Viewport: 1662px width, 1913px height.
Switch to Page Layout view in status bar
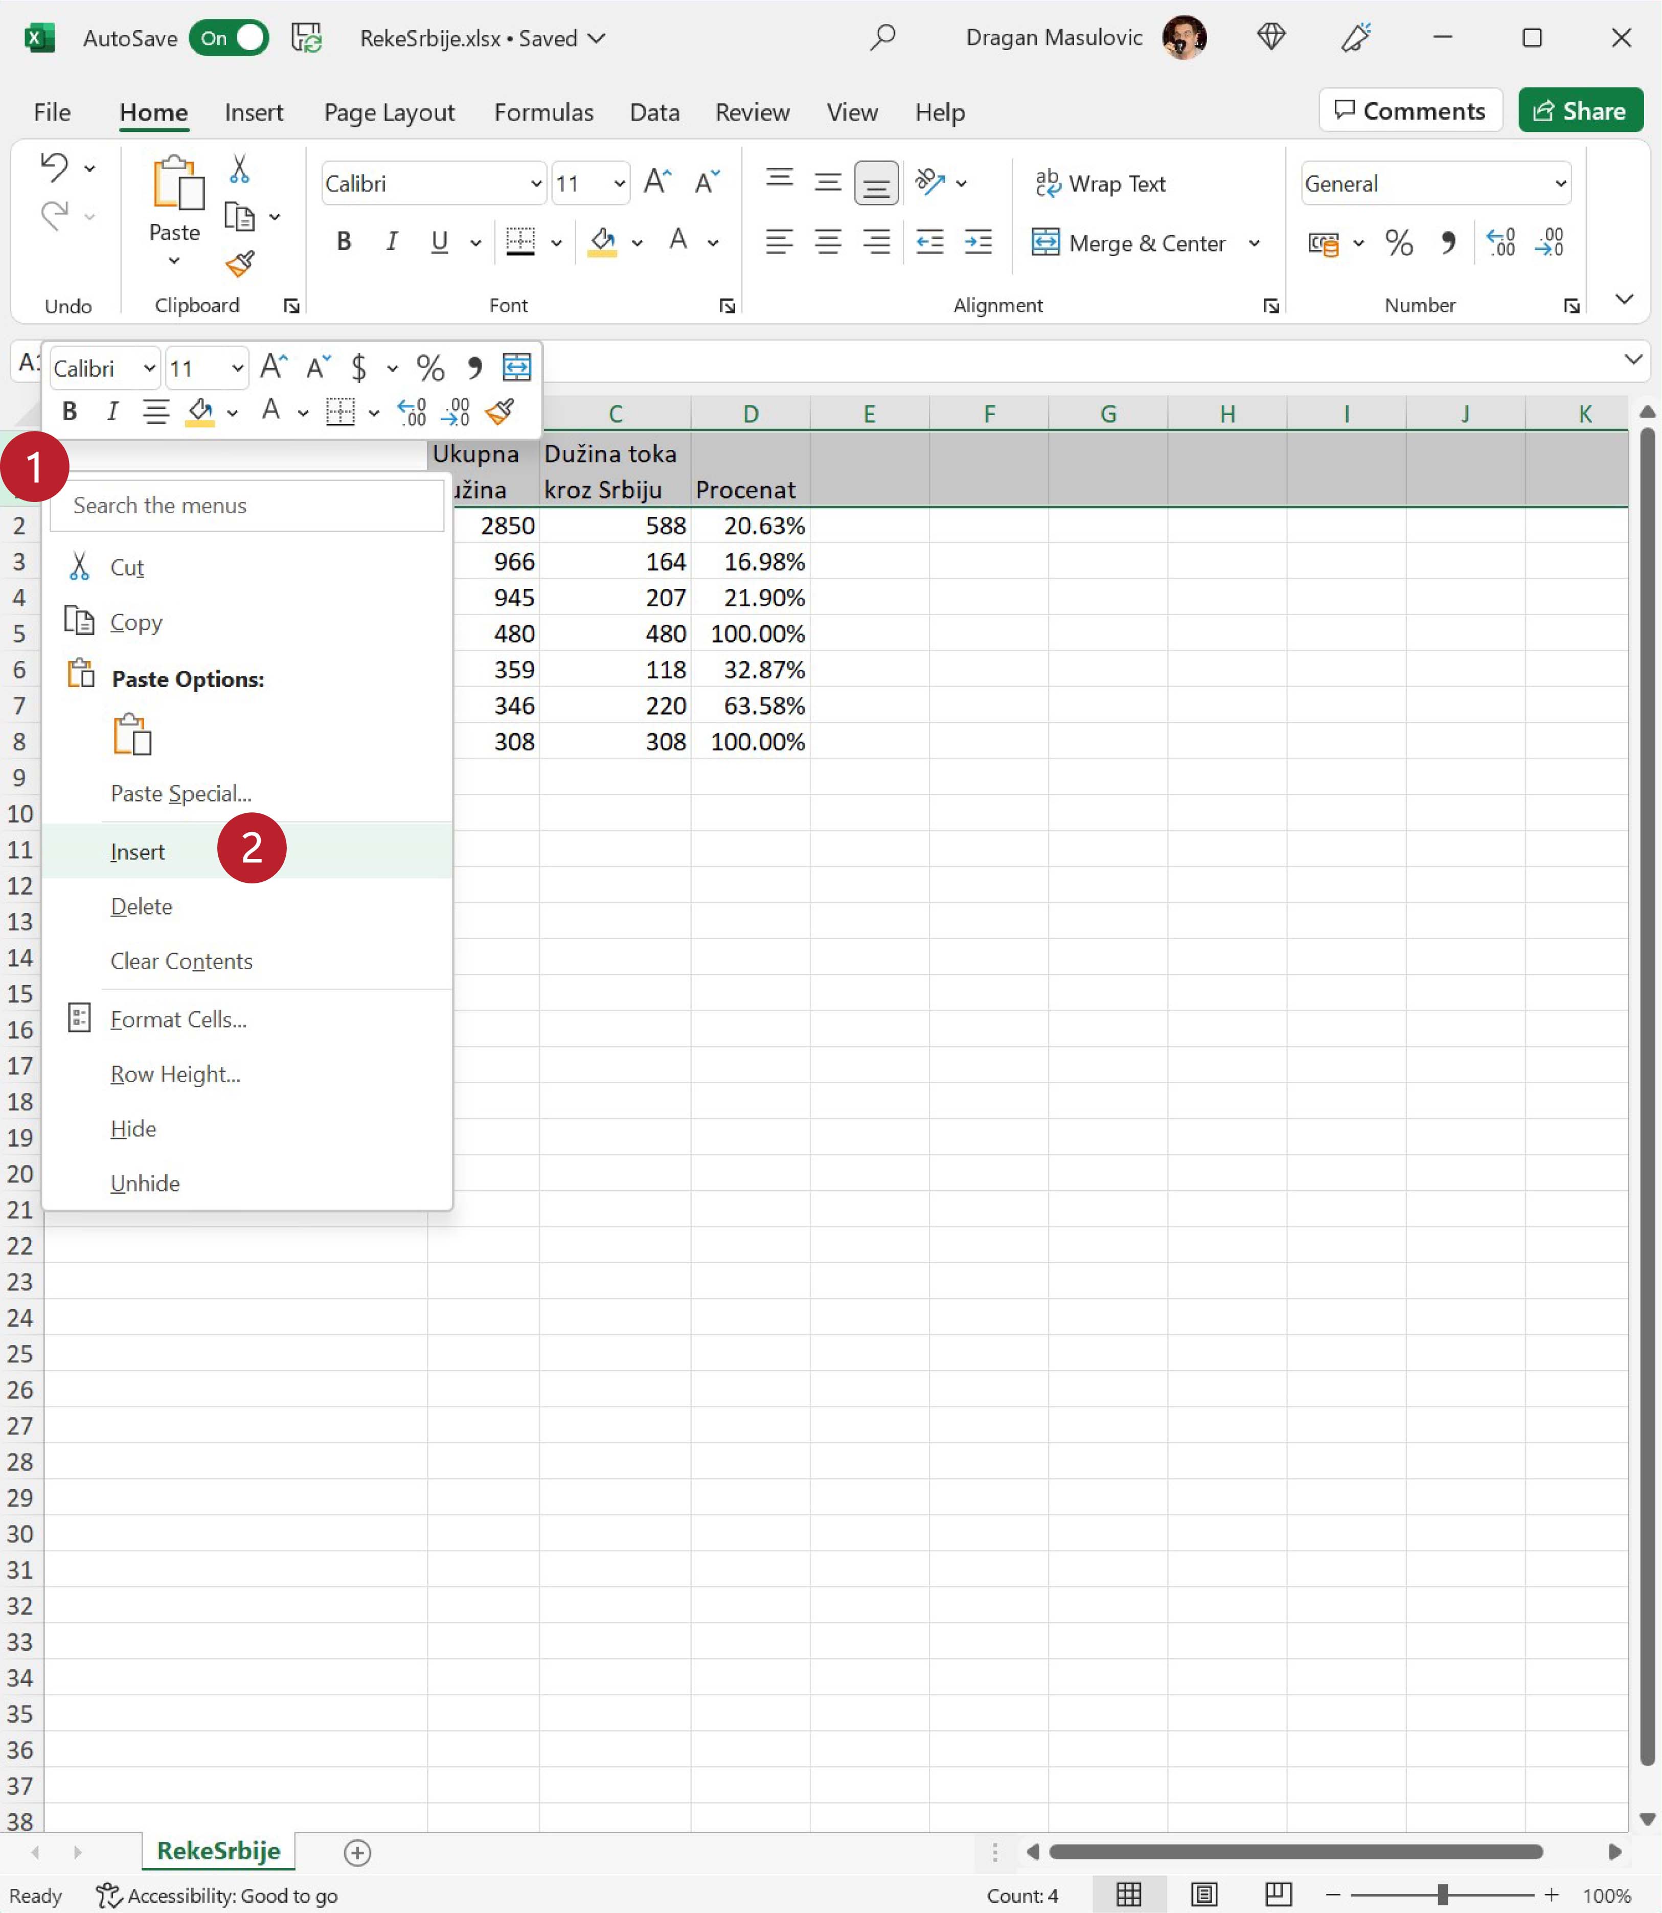coord(1204,1895)
